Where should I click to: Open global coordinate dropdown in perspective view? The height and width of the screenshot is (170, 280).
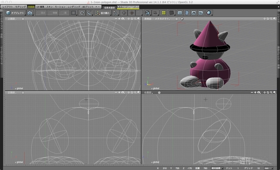pos(155,88)
